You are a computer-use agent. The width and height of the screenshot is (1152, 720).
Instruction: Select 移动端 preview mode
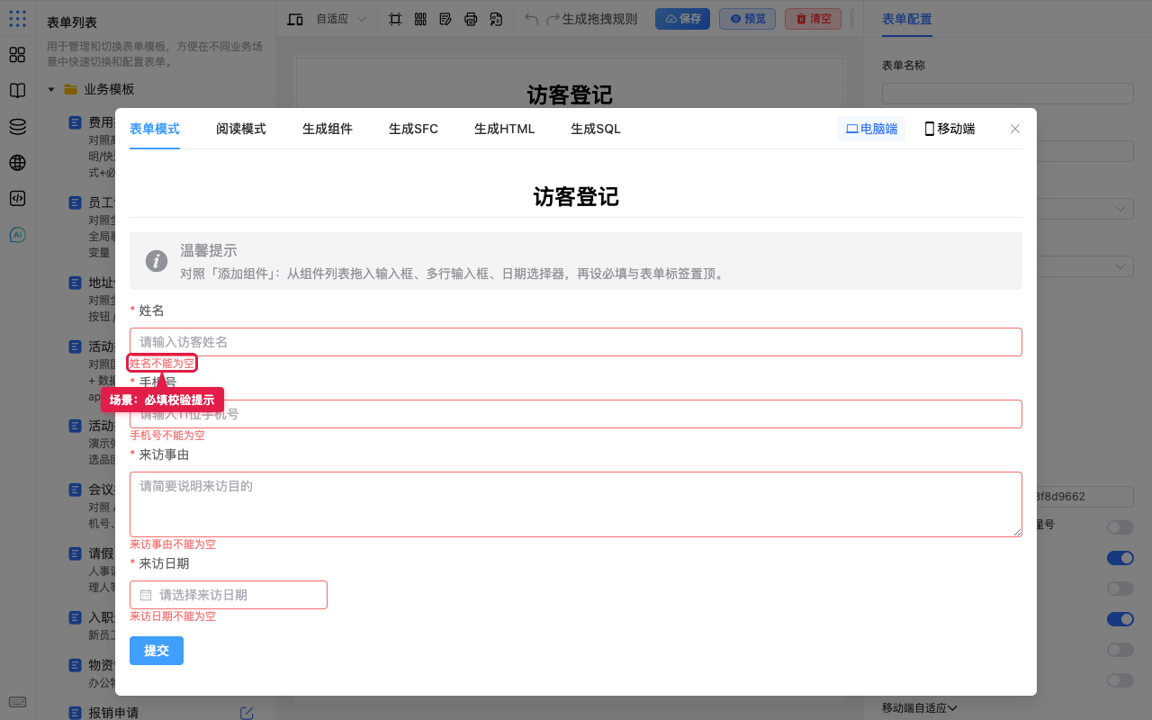[949, 129]
